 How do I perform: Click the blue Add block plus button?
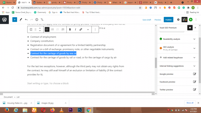[x=15, y=20]
